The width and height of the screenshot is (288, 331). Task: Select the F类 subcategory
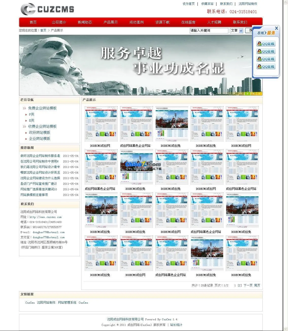(32, 115)
